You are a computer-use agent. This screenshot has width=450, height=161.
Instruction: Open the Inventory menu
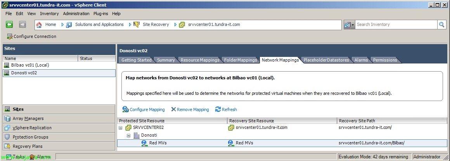click(49, 14)
